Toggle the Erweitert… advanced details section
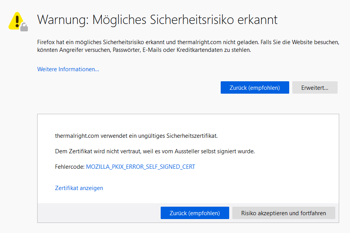Image resolution: width=350 pixels, height=233 pixels. click(315, 87)
